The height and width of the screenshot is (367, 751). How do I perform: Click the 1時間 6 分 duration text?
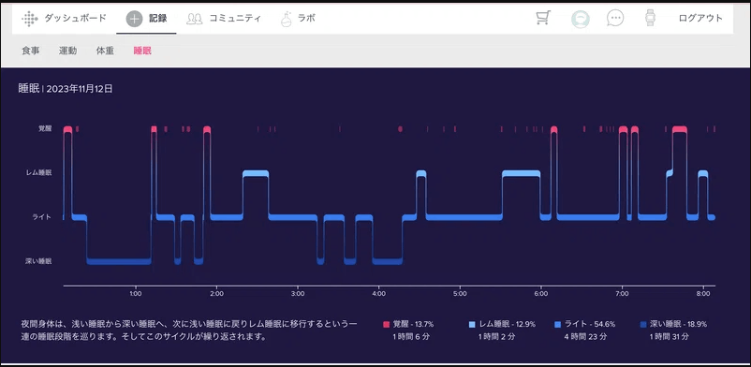point(411,337)
